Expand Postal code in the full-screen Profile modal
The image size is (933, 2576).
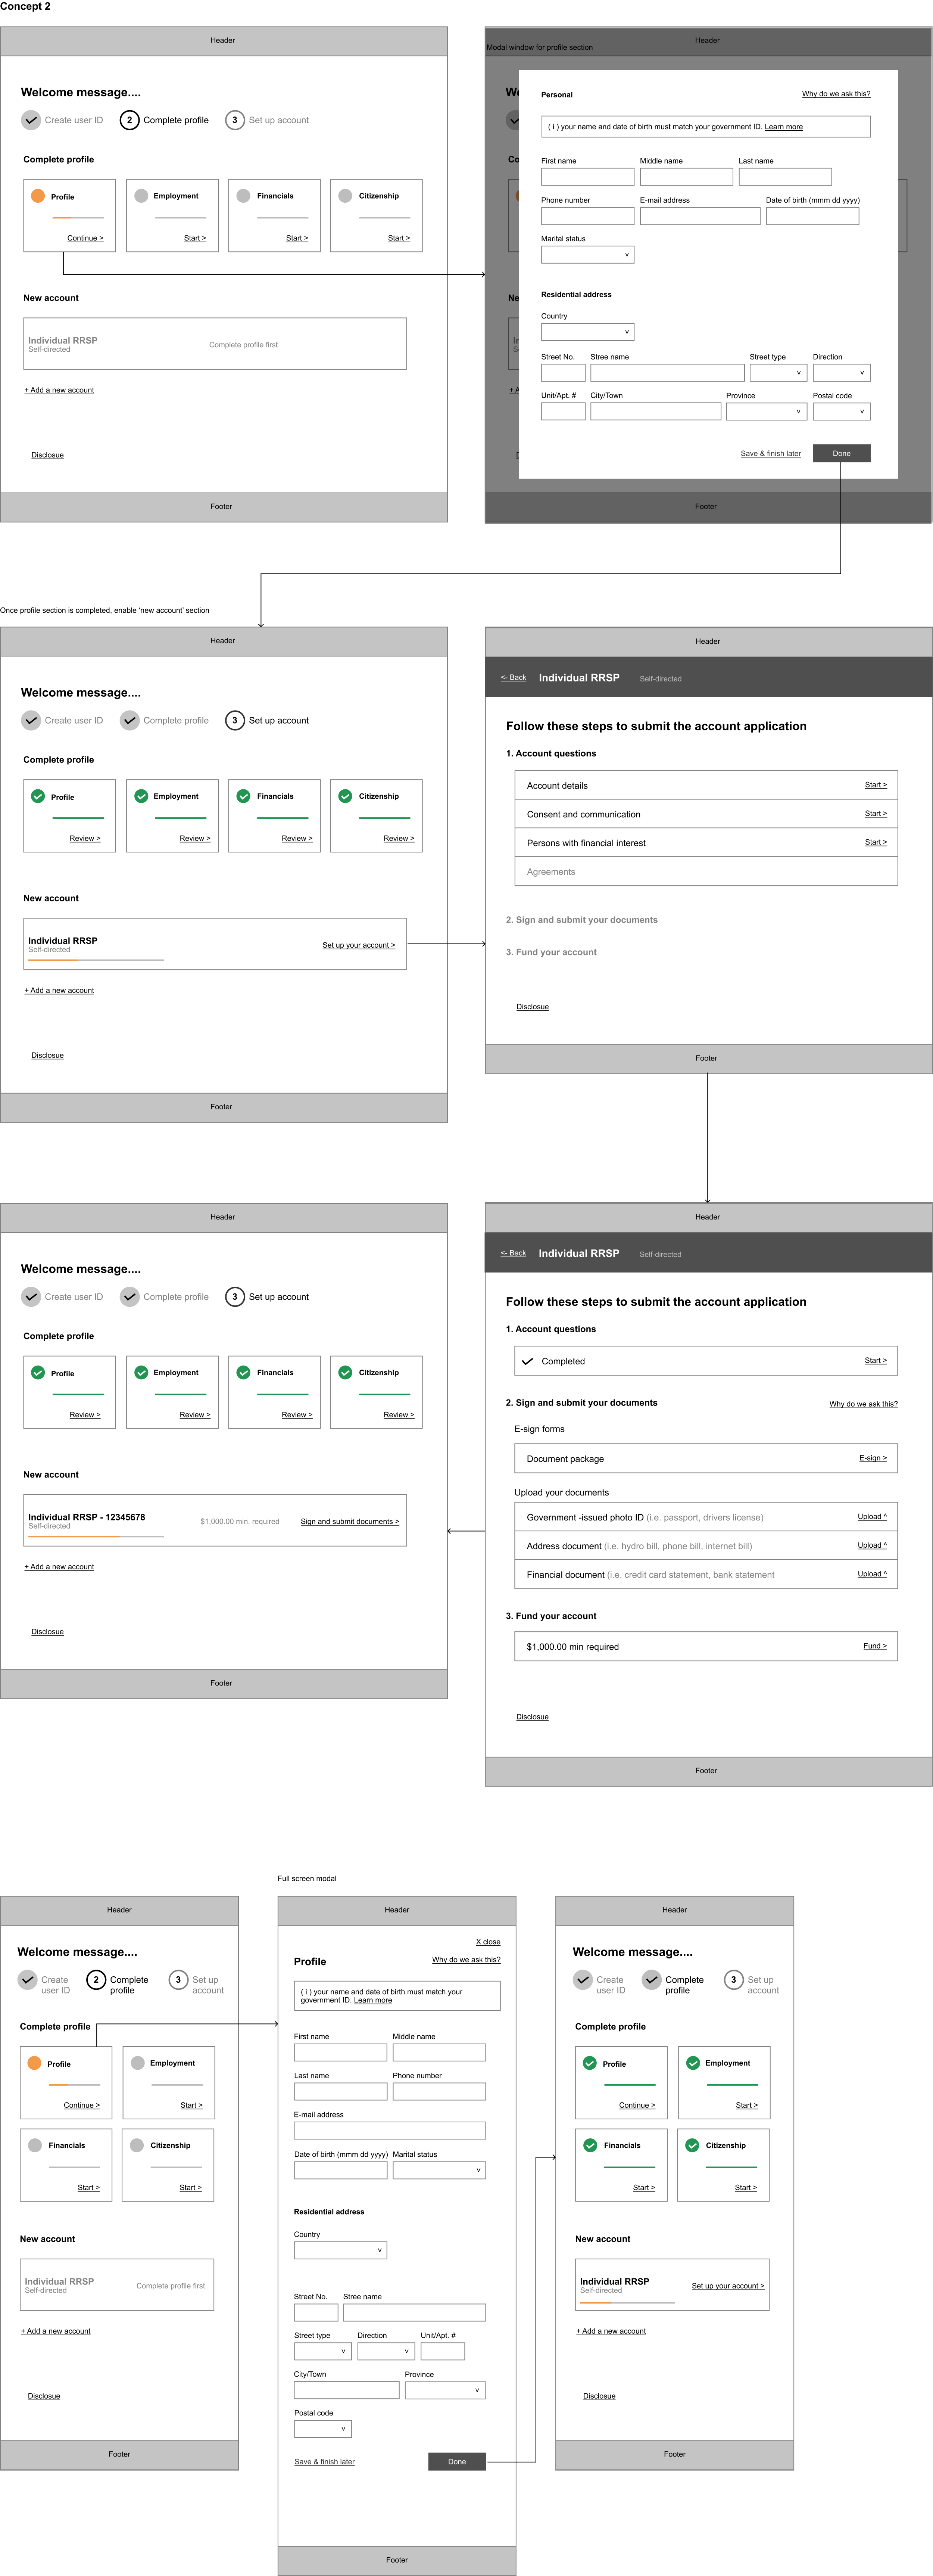click(x=323, y=2429)
